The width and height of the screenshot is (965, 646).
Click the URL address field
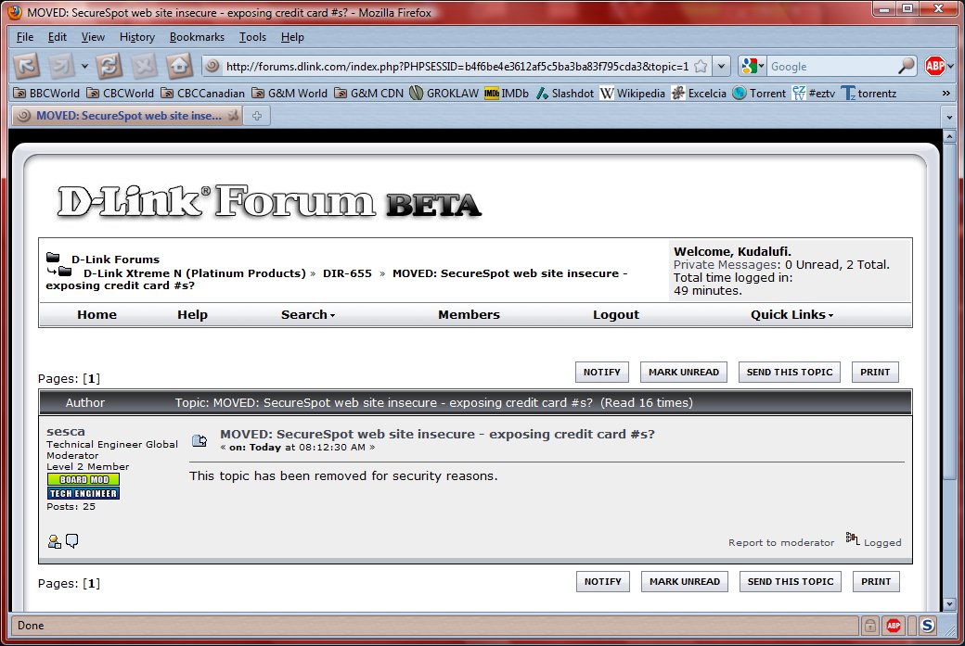(x=457, y=67)
